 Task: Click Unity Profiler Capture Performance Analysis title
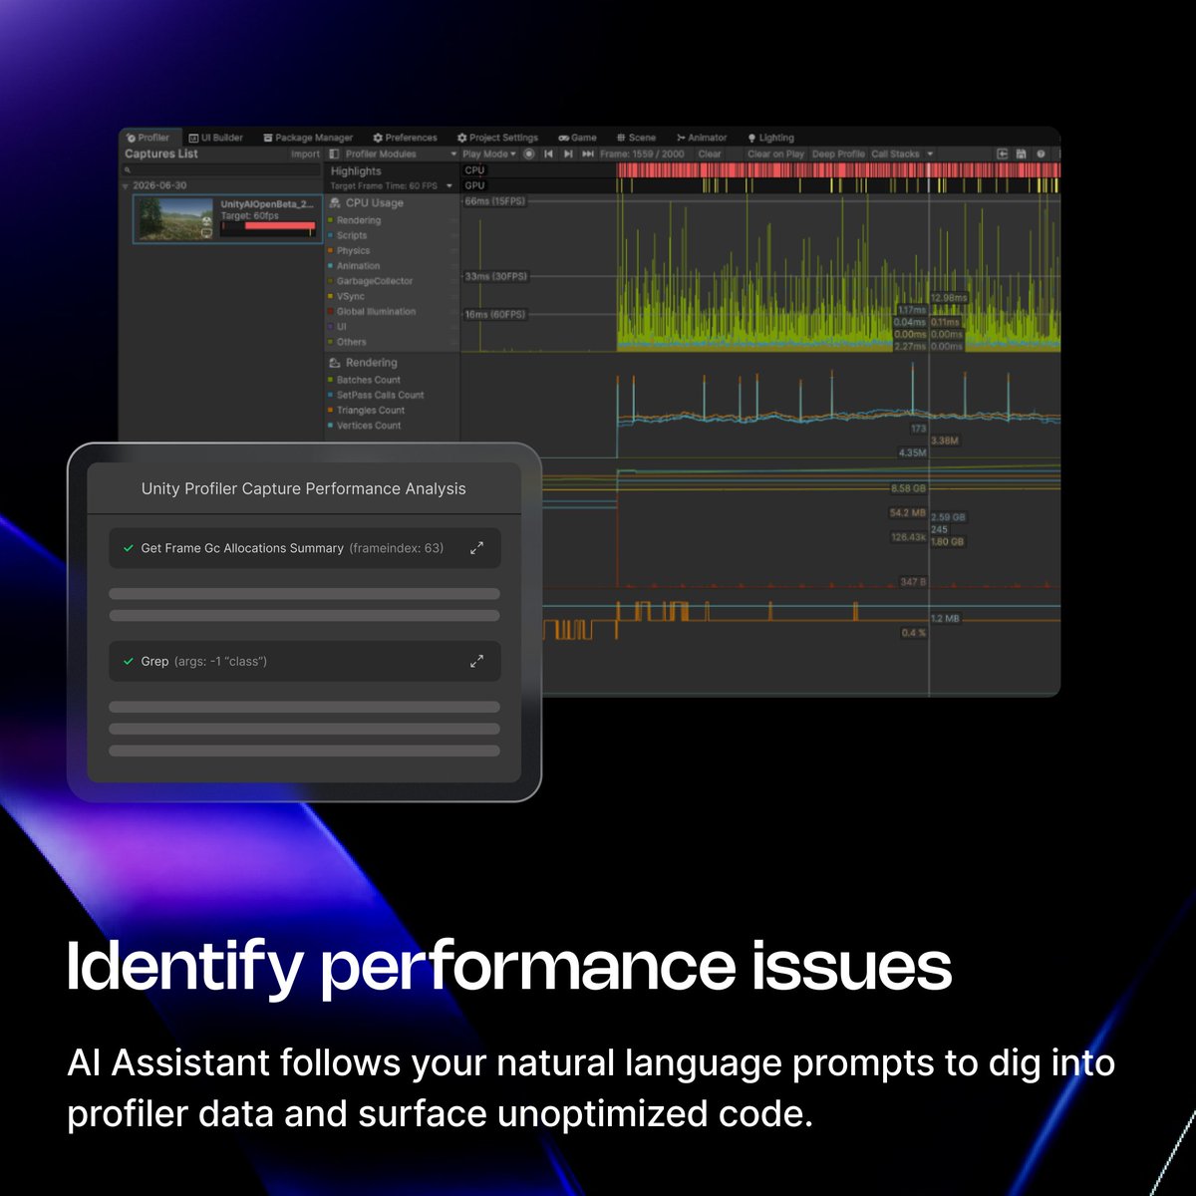tap(304, 489)
